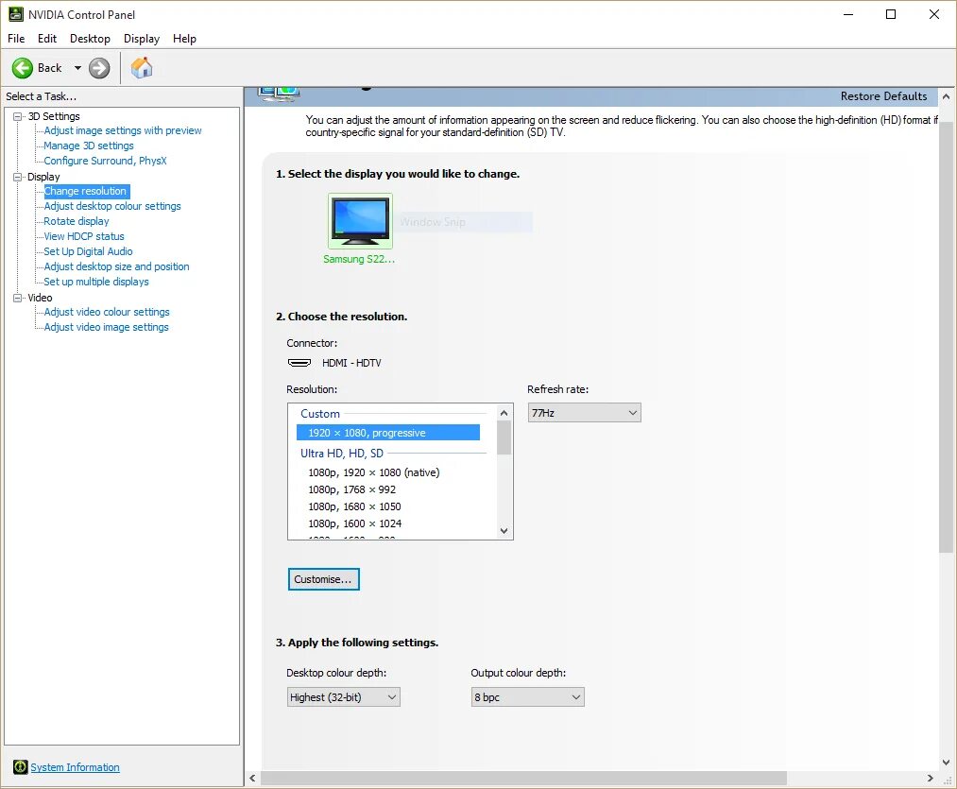The height and width of the screenshot is (789, 957).
Task: Select custom 1920 × 1080, progressive resolution
Action: pos(388,433)
